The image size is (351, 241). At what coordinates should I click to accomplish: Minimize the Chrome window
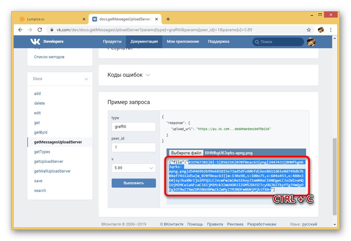[x=312, y=15]
